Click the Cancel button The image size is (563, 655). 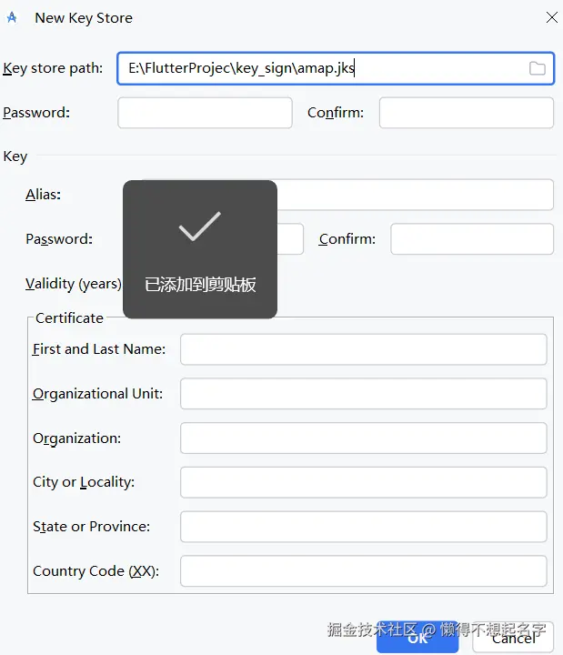click(x=514, y=639)
